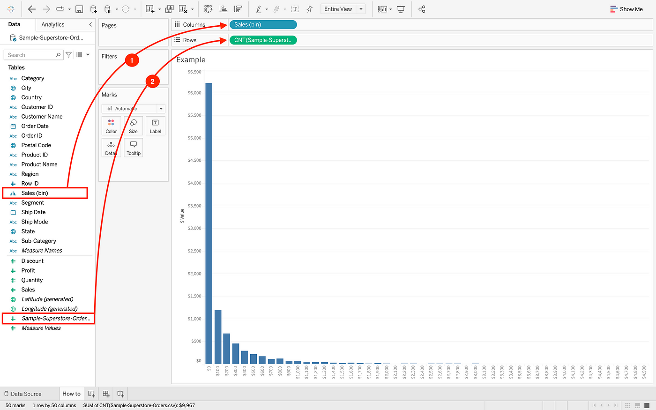Screen dimensions: 656x410
Task: Click the Presentation Mode icon
Action: (x=401, y=9)
